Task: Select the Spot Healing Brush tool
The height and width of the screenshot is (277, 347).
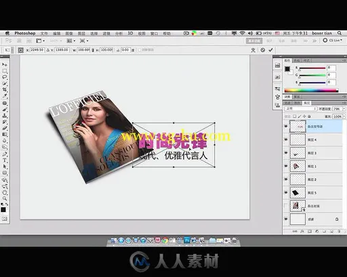Action: (x=5, y=103)
